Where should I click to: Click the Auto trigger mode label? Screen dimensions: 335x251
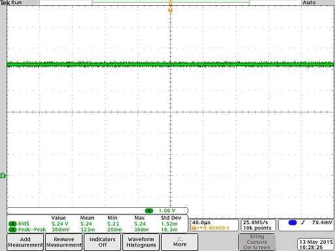coord(309,3)
